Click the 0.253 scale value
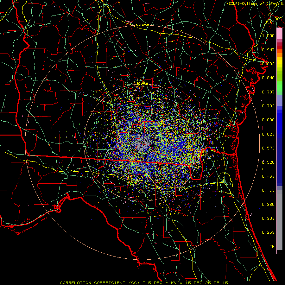The width and height of the screenshot is (285, 285). tap(268, 232)
